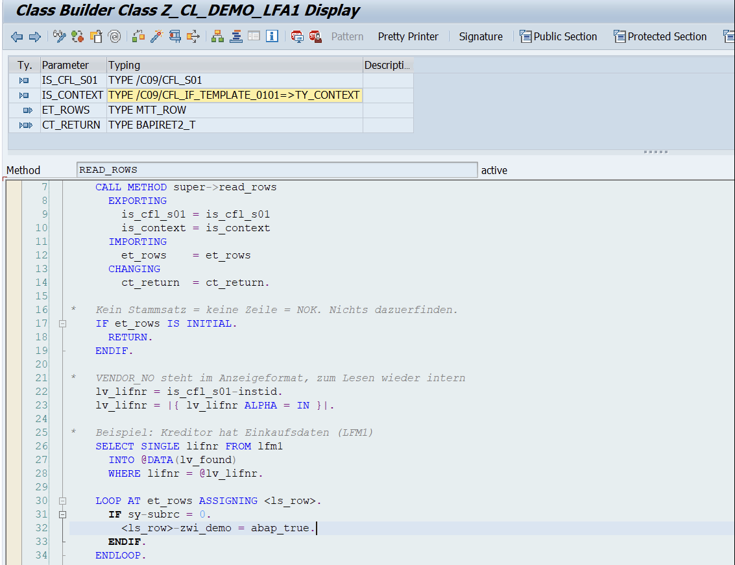Image resolution: width=735 pixels, height=565 pixels.
Task: Click the <ls_row>-zwi_demo = abap_true line
Action: point(218,529)
